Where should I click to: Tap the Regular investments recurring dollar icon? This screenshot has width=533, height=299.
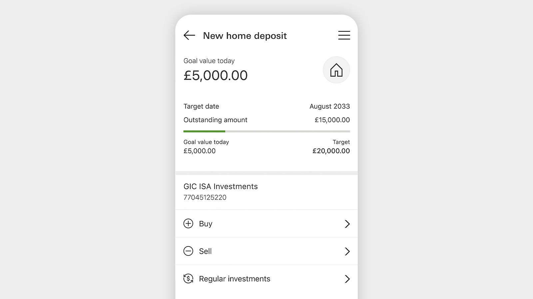(188, 279)
